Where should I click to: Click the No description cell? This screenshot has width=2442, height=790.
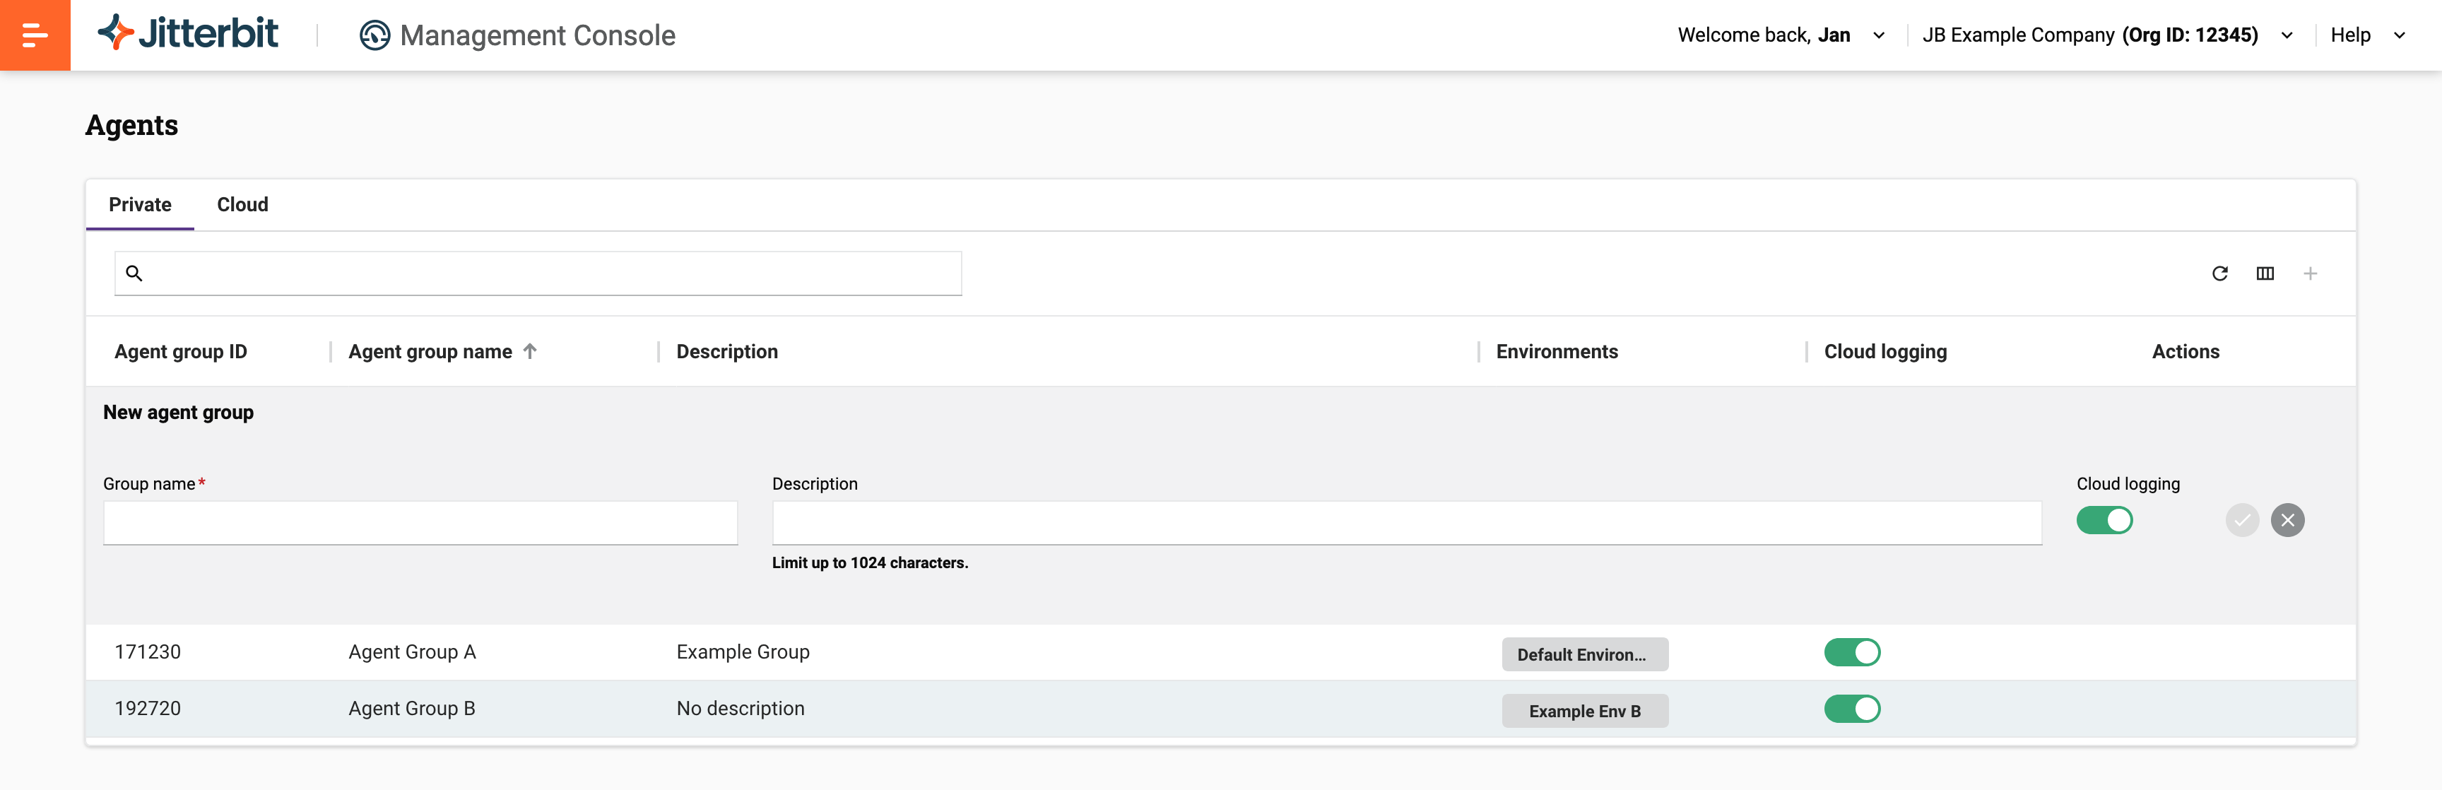(x=741, y=709)
